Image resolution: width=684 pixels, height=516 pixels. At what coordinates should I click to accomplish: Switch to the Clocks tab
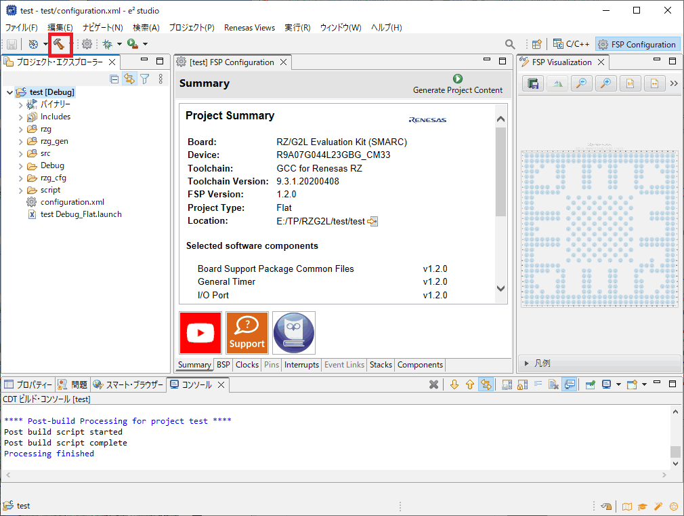click(247, 365)
